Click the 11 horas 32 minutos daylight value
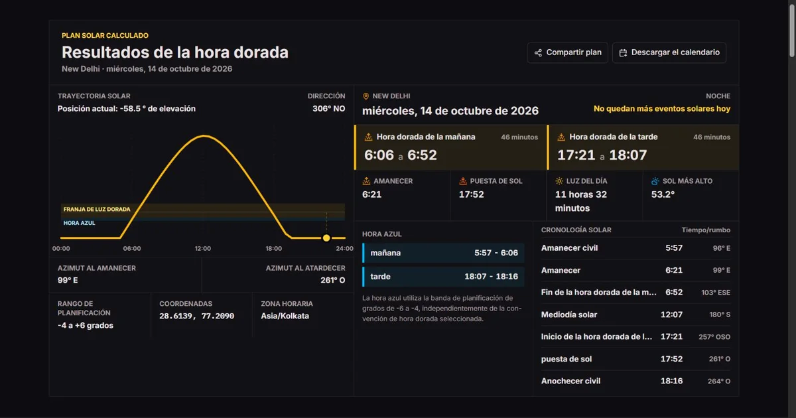The height and width of the screenshot is (418, 796). 582,201
